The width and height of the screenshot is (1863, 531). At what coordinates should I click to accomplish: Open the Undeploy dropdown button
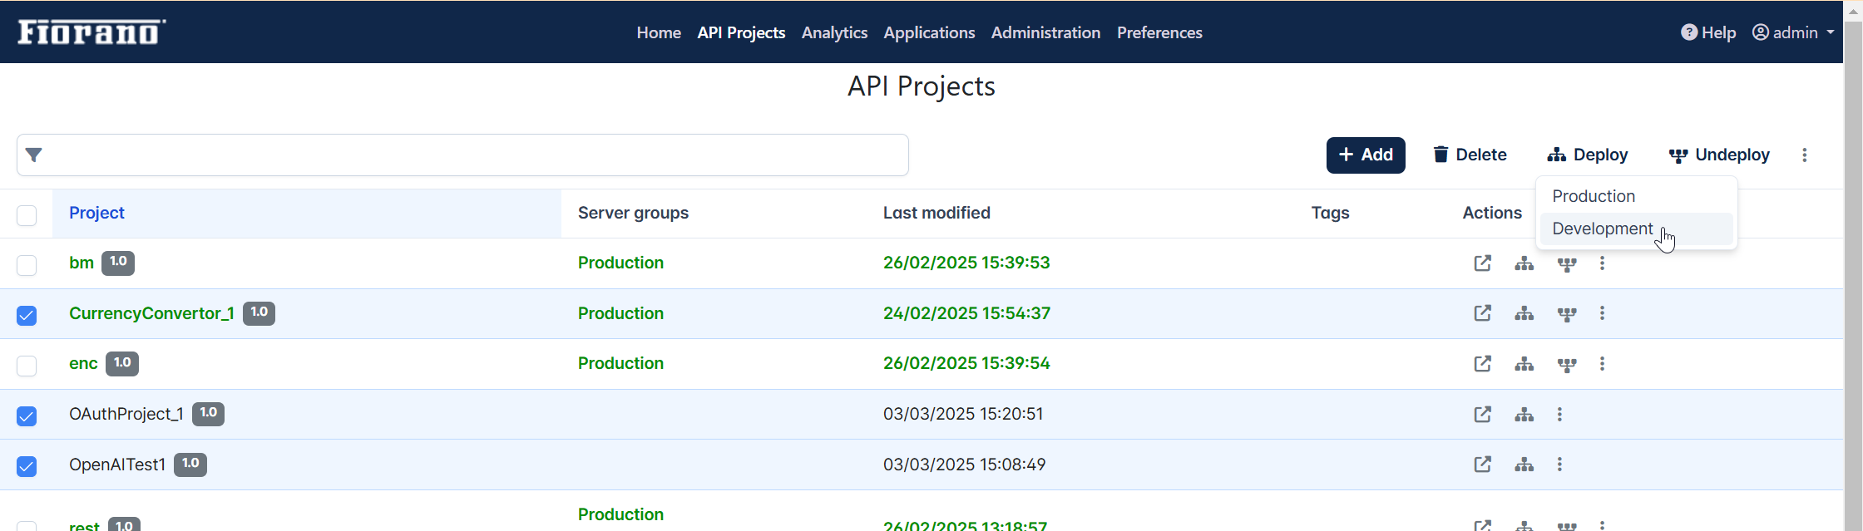(x=1719, y=155)
